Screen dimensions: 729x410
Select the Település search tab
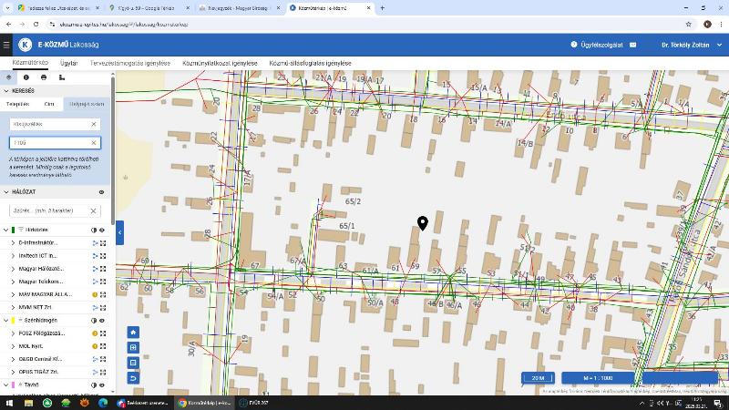17,104
